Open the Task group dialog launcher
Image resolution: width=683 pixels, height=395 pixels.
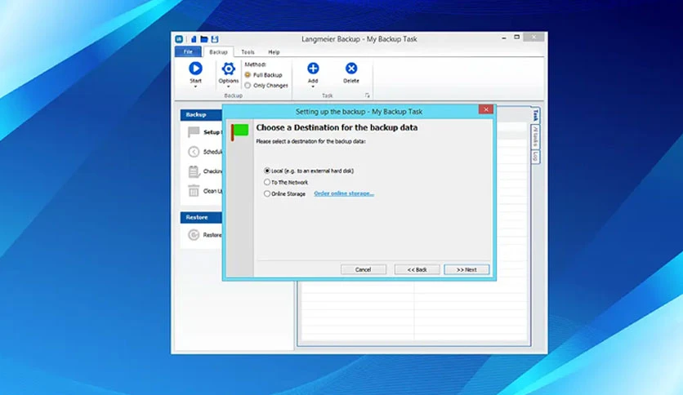(367, 95)
